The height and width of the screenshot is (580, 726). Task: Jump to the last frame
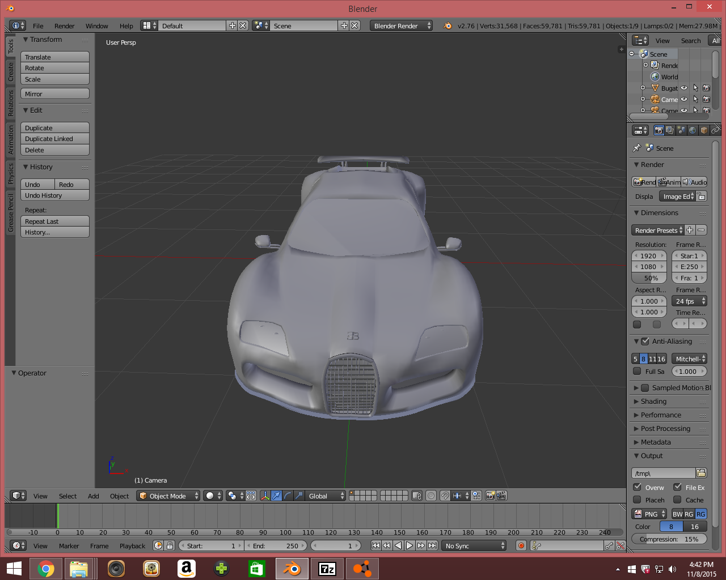(432, 545)
